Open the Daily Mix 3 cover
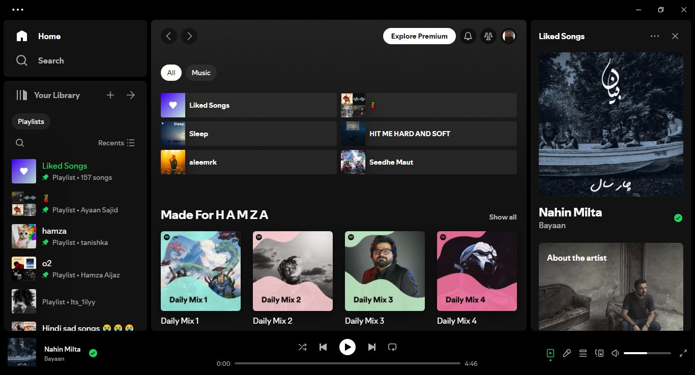Image resolution: width=695 pixels, height=375 pixels. click(x=385, y=271)
